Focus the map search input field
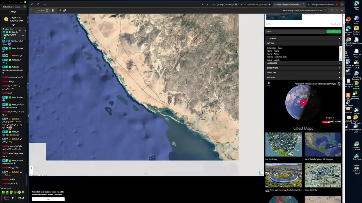 295,32
